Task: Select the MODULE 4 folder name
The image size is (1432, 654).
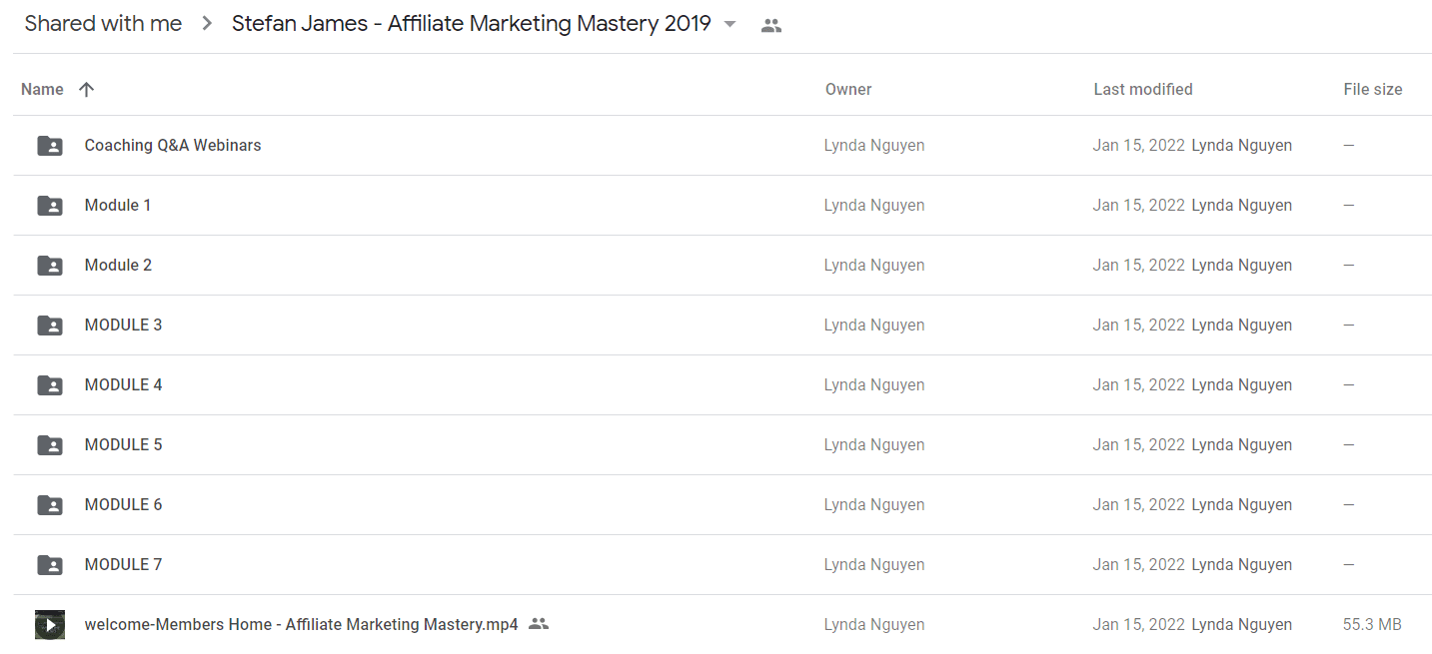Action: 123,384
